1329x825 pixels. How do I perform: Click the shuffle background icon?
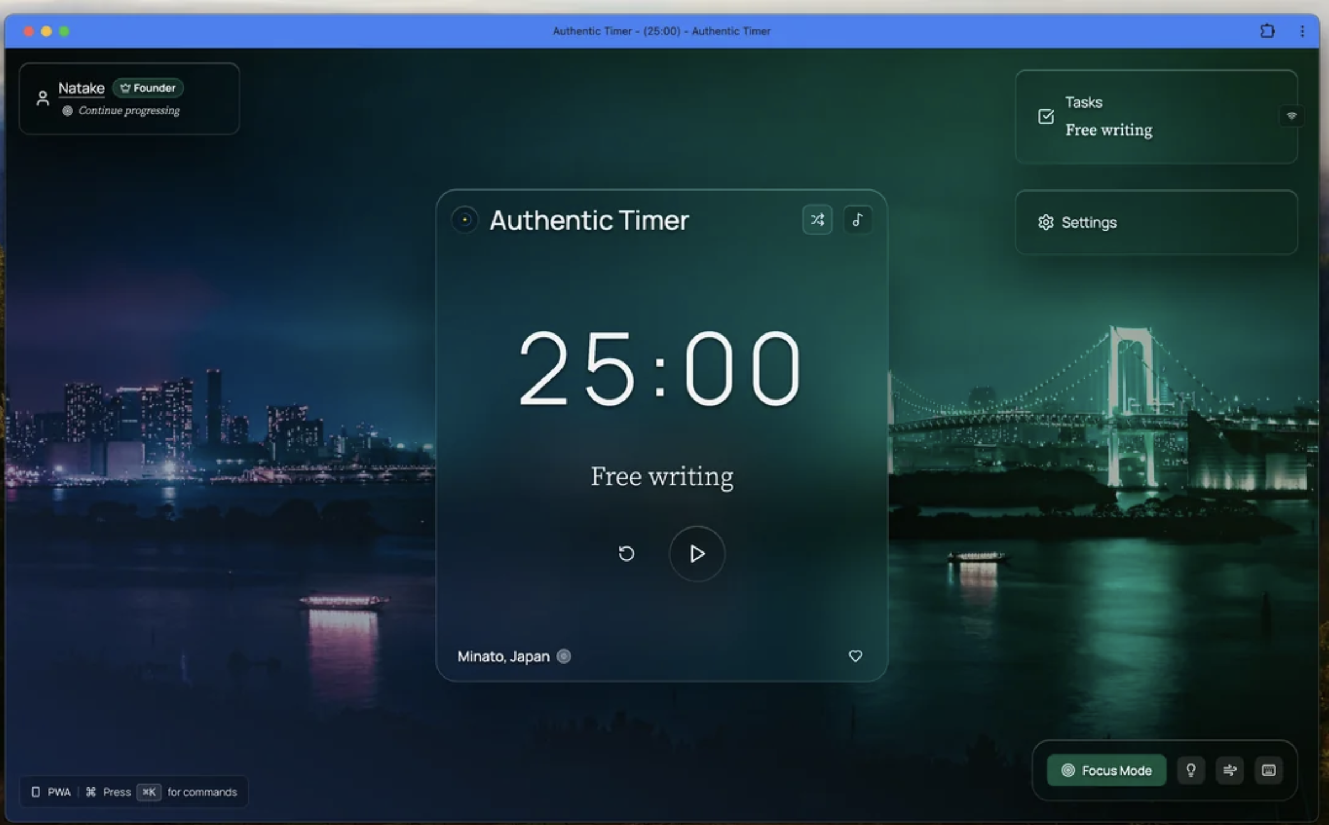pos(817,220)
